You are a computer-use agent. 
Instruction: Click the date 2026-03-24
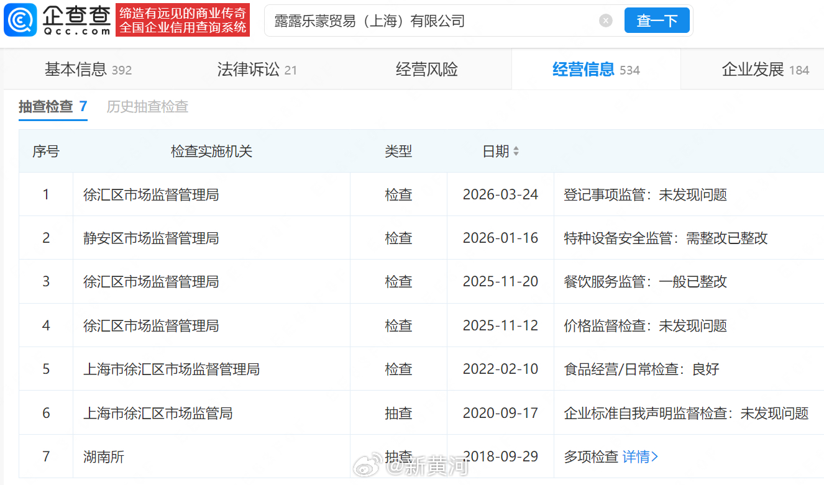(x=500, y=195)
